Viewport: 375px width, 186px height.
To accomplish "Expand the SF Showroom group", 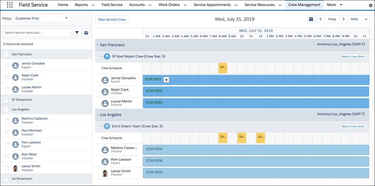I will click(x=6, y=100).
